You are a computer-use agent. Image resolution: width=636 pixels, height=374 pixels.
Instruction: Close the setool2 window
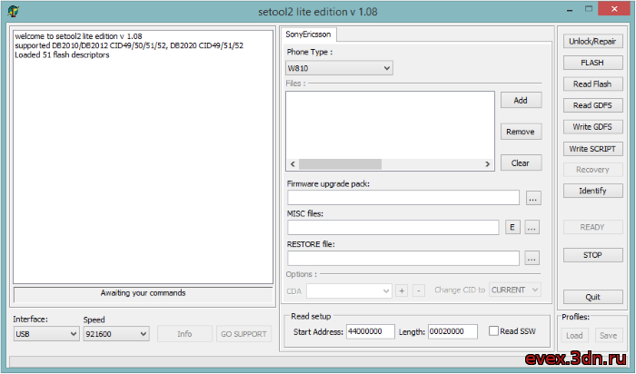(x=614, y=9)
